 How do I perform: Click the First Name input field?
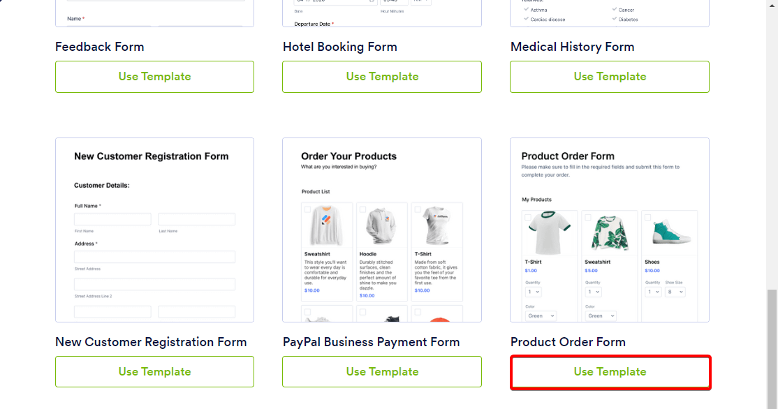coord(112,219)
